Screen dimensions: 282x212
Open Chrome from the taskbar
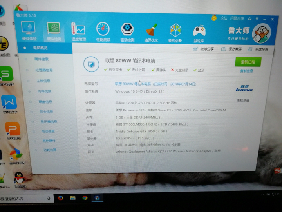point(85,198)
